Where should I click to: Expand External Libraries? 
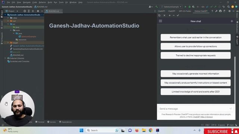pos(5,58)
